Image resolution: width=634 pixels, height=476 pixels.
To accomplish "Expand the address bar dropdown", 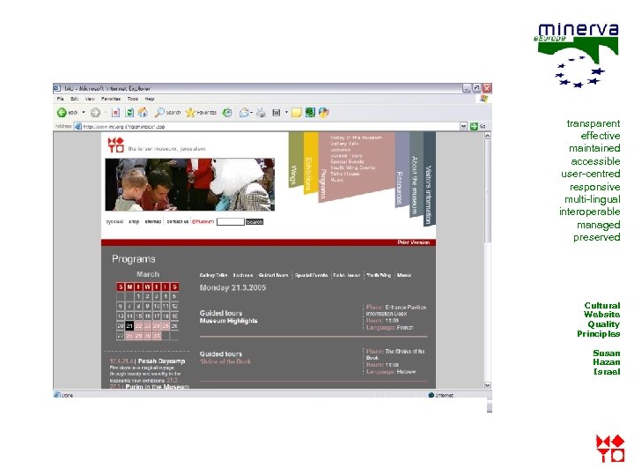I will 463,126.
